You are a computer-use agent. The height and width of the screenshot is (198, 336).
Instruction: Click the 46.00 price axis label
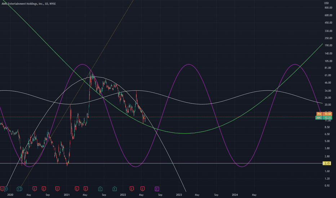[x=328, y=83]
